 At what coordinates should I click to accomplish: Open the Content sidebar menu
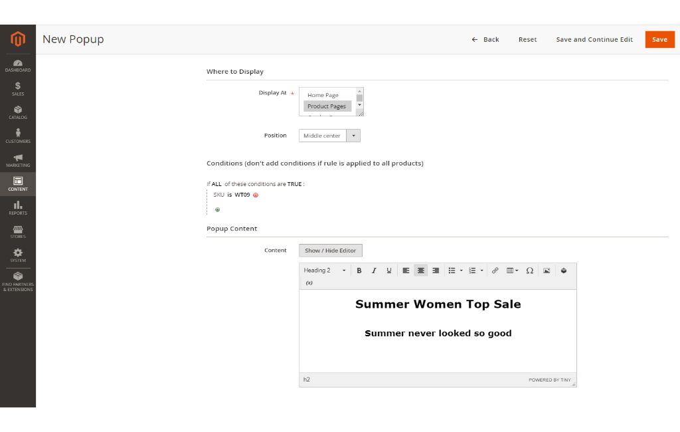[18, 184]
